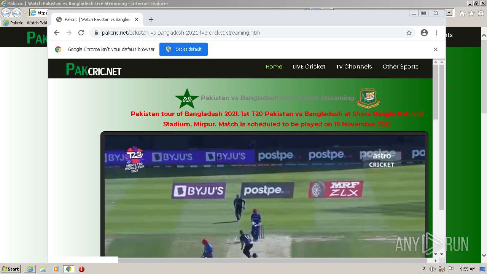Open Internet Explorer's Tools gear

pyautogui.click(x=481, y=13)
